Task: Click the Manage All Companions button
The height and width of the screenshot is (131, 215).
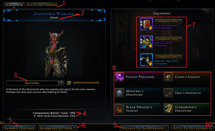Action: point(144,128)
